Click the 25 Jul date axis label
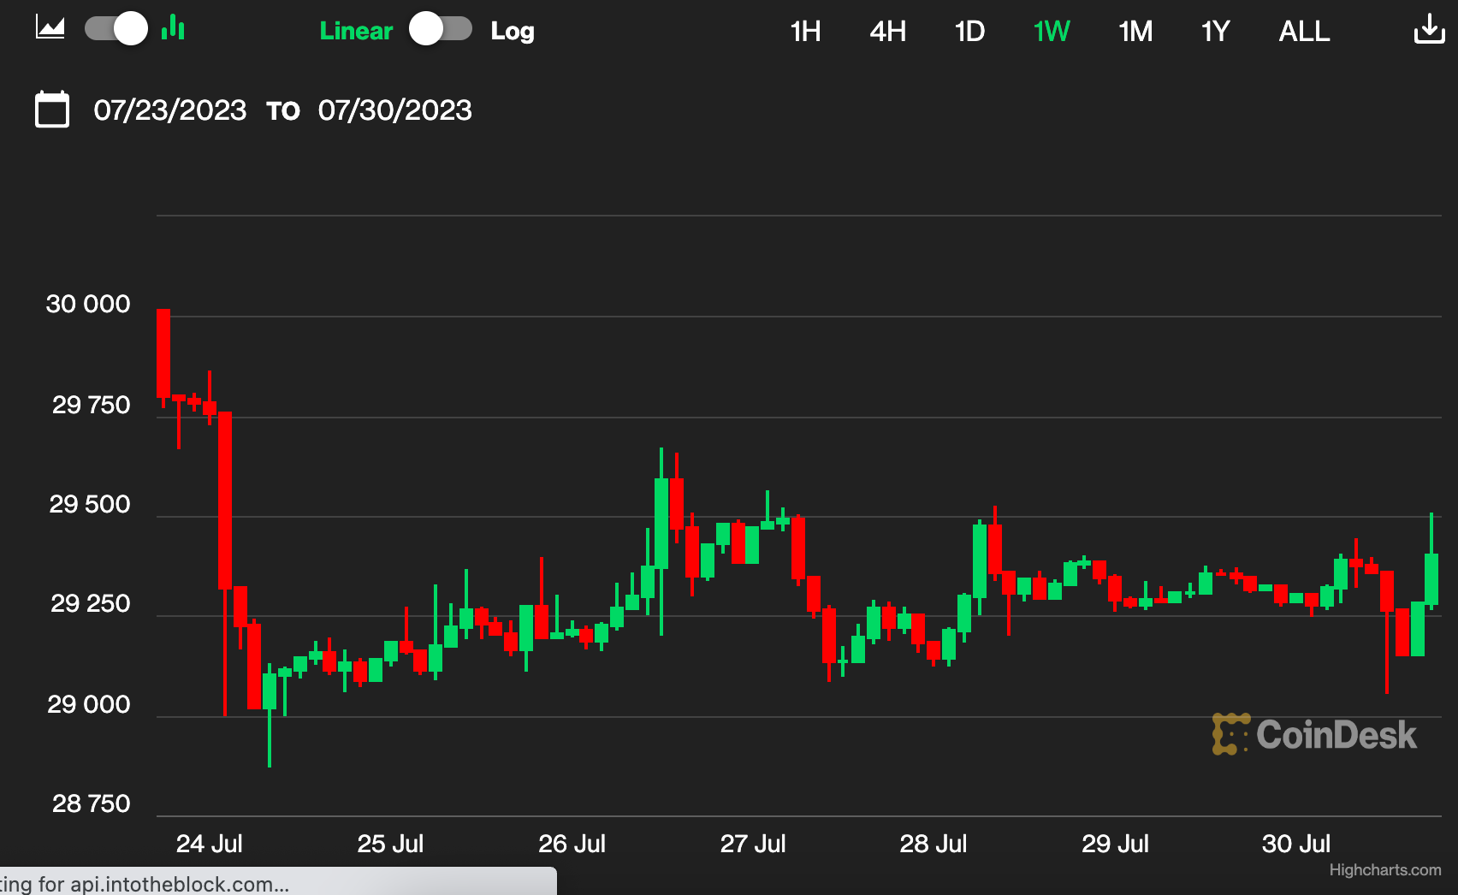Viewport: 1458px width, 895px height. [x=390, y=844]
